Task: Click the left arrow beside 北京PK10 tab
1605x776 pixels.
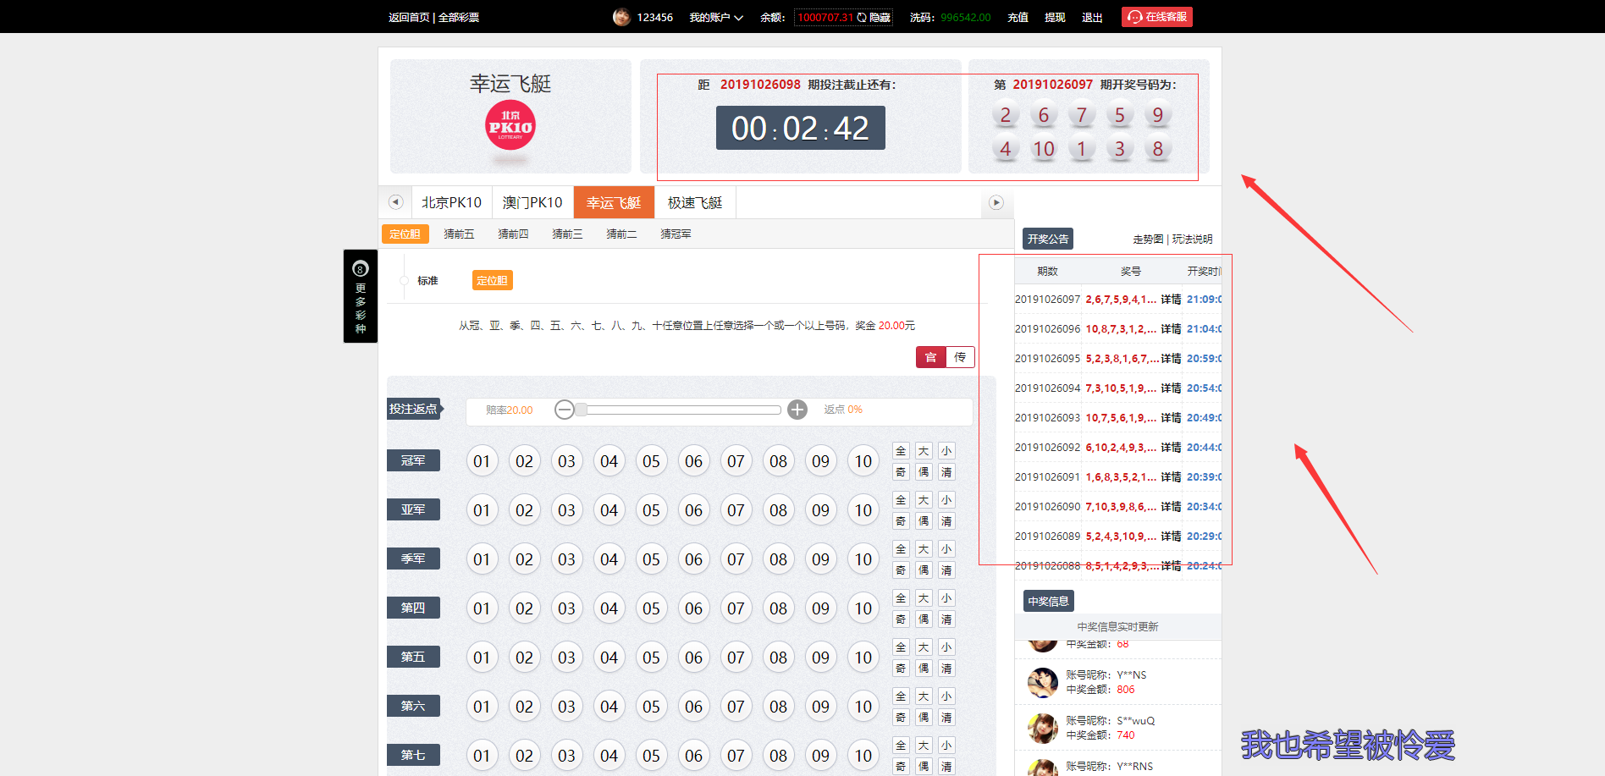Action: (395, 202)
